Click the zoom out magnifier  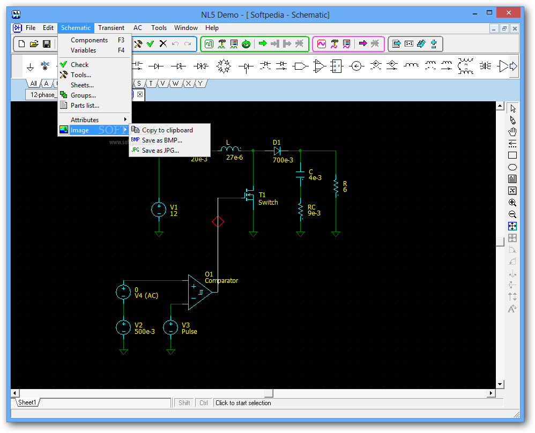click(512, 214)
